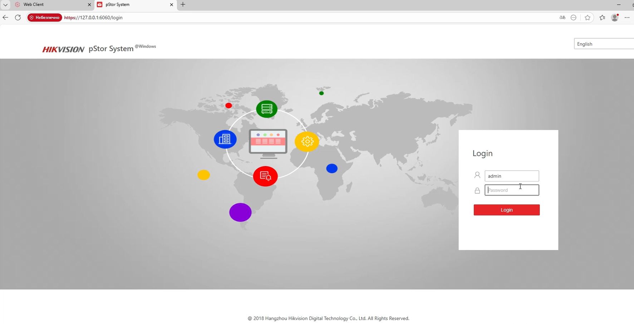Click the central monitor dashboard icon
This screenshot has height=324, width=634.
268,143
